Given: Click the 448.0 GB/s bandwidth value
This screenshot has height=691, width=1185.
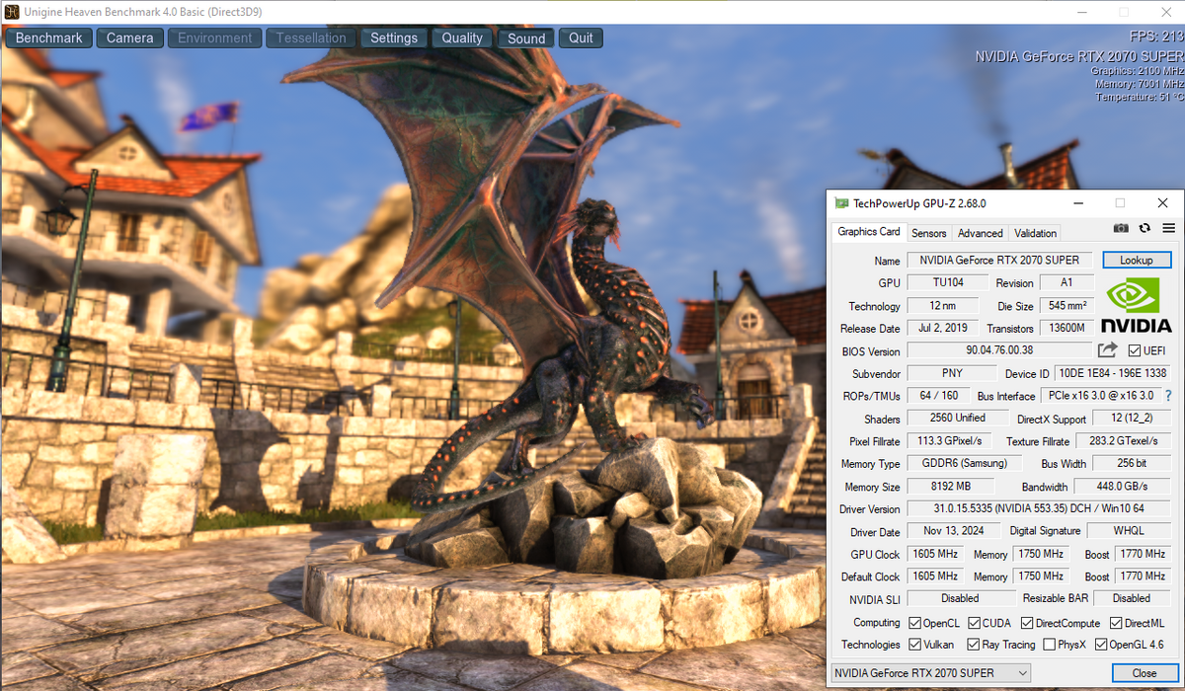Looking at the screenshot, I should 1122,486.
